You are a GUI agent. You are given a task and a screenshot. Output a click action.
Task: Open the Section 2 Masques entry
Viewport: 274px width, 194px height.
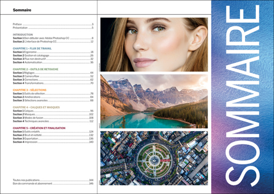(x=53, y=114)
